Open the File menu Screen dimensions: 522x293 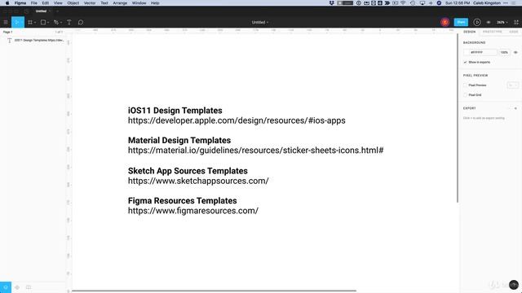tap(34, 3)
